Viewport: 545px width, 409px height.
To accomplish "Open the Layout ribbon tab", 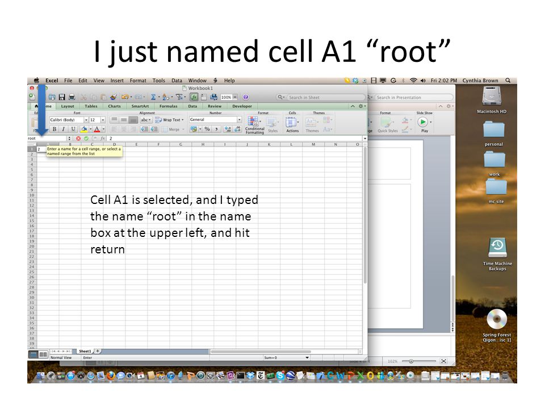I will click(68, 106).
